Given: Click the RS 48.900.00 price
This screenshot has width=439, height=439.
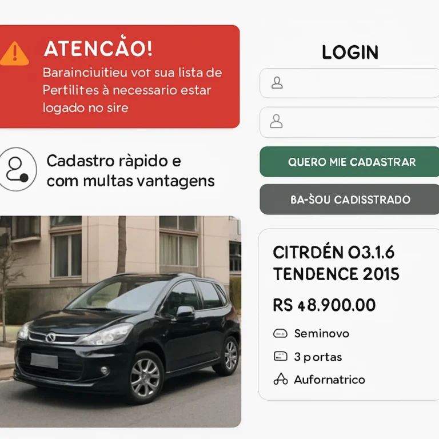Looking at the screenshot, I should pyautogui.click(x=324, y=305).
